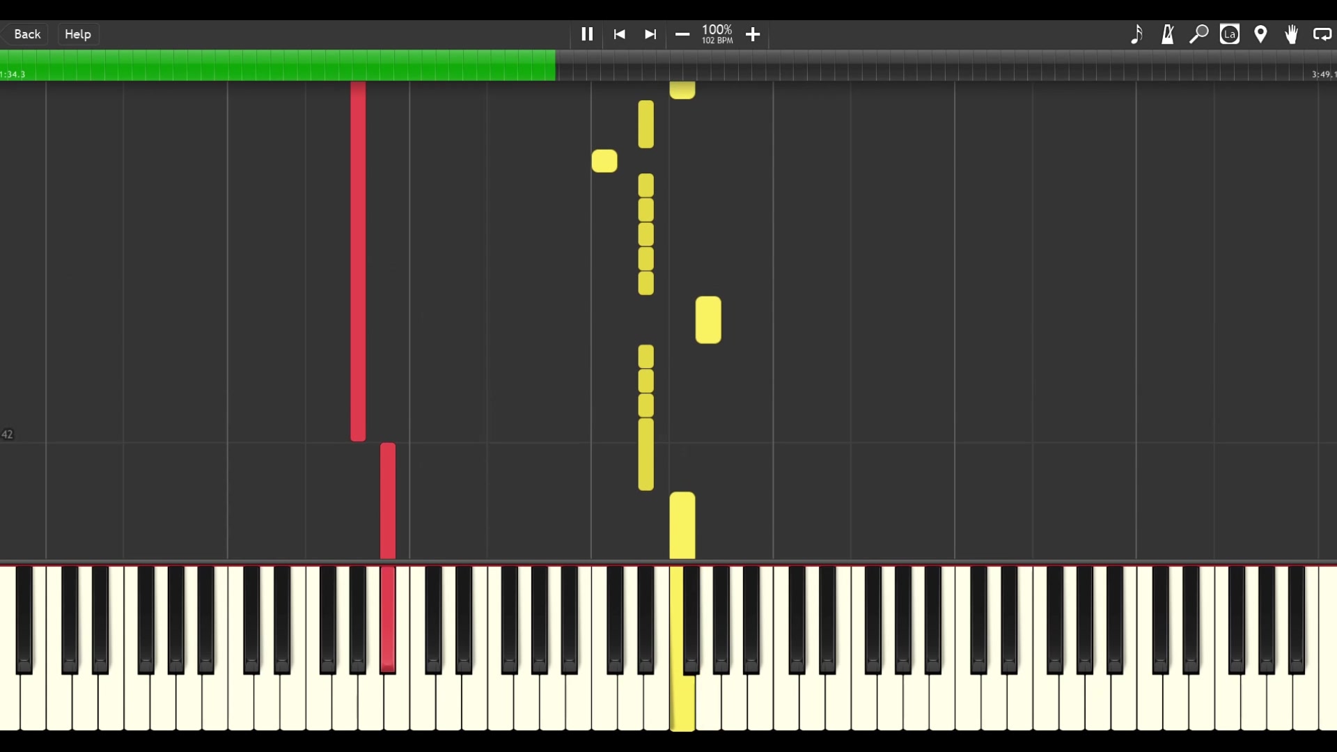Decrease playback speed with the minus button
Image resolution: width=1337 pixels, height=752 pixels.
[x=682, y=34]
